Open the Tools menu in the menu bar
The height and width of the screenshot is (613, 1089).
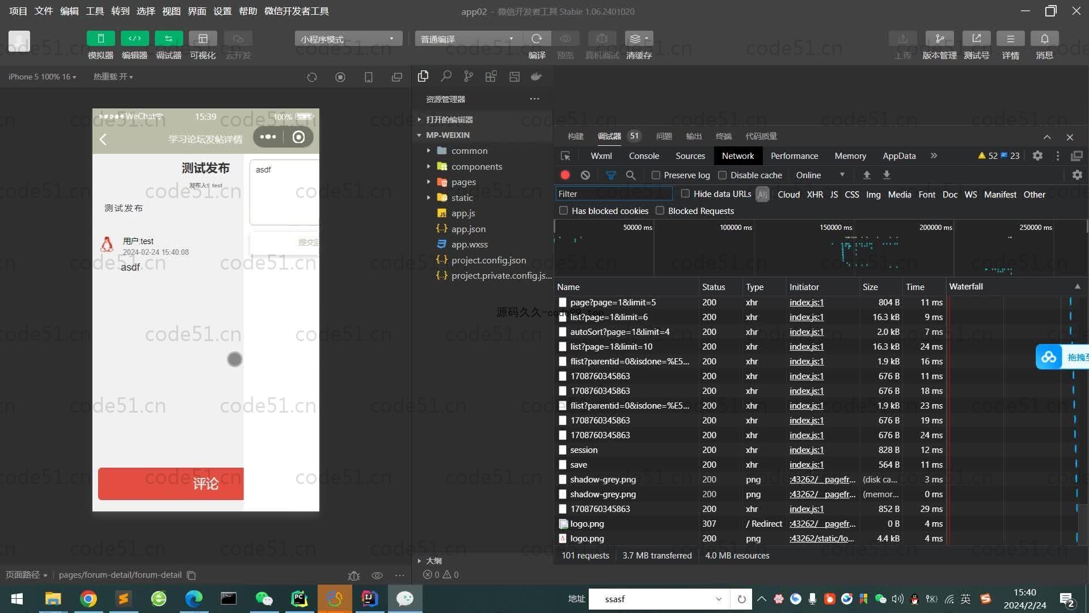(95, 11)
